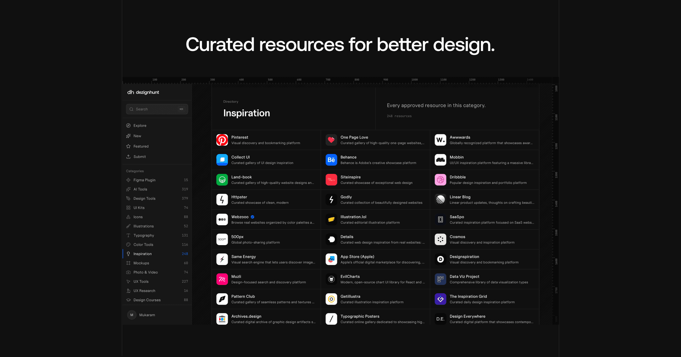The width and height of the screenshot is (681, 357).
Task: Click the Mobbin icon
Action: click(x=441, y=160)
